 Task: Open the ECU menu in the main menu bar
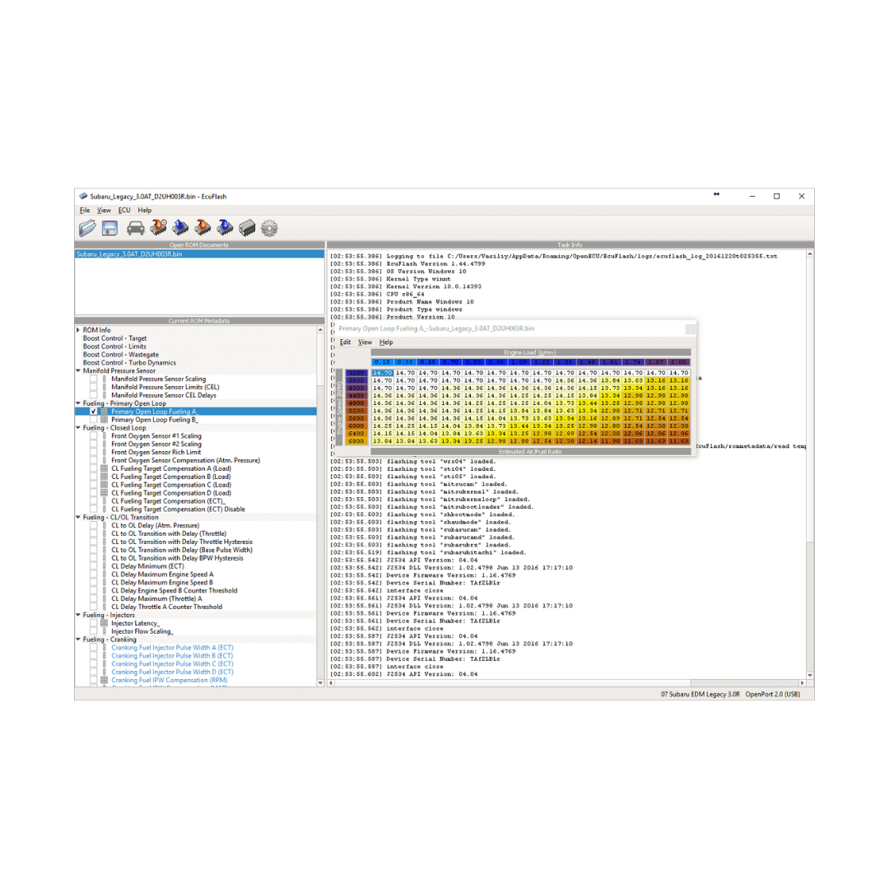[x=124, y=211]
